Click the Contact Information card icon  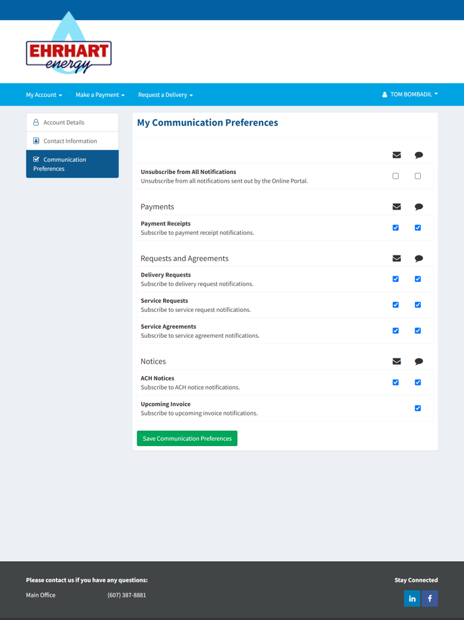click(x=36, y=141)
